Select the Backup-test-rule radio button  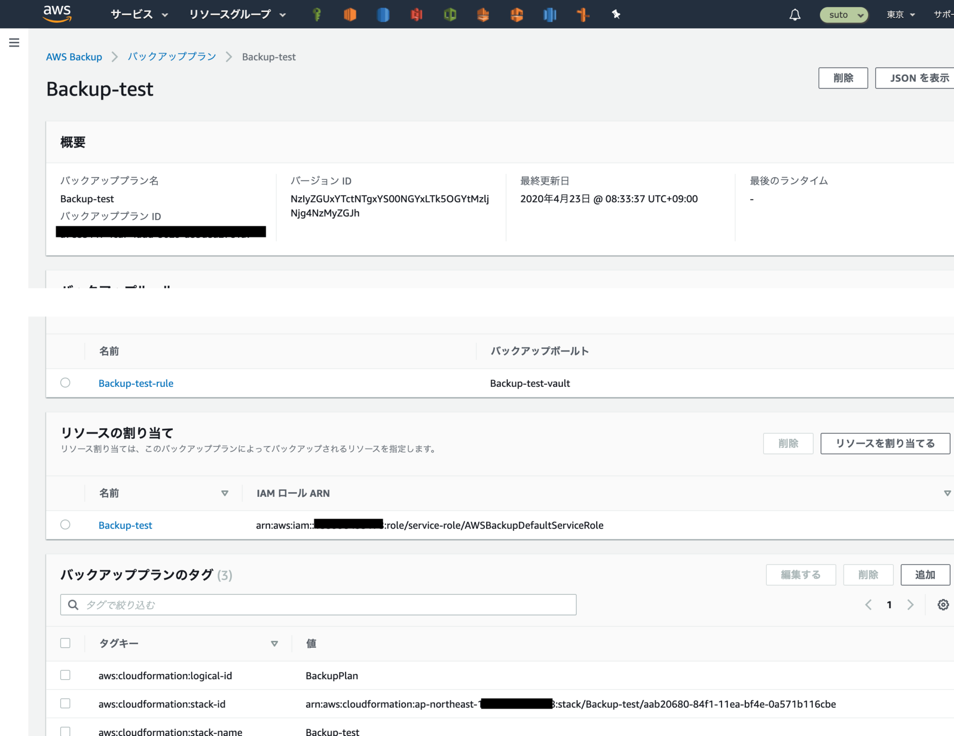coord(65,383)
